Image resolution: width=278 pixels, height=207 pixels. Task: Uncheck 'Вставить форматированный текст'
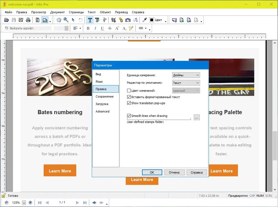tap(129, 97)
